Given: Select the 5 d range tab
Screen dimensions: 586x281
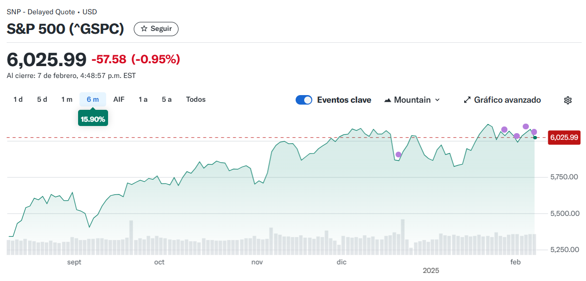Looking at the screenshot, I should (x=42, y=99).
